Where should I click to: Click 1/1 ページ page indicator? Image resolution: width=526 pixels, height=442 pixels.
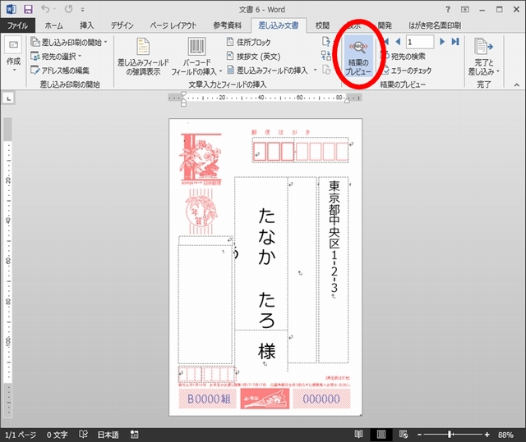[21, 435]
